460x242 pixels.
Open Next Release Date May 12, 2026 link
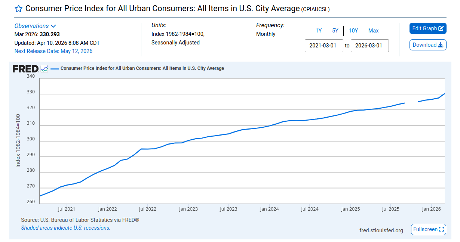(53, 51)
